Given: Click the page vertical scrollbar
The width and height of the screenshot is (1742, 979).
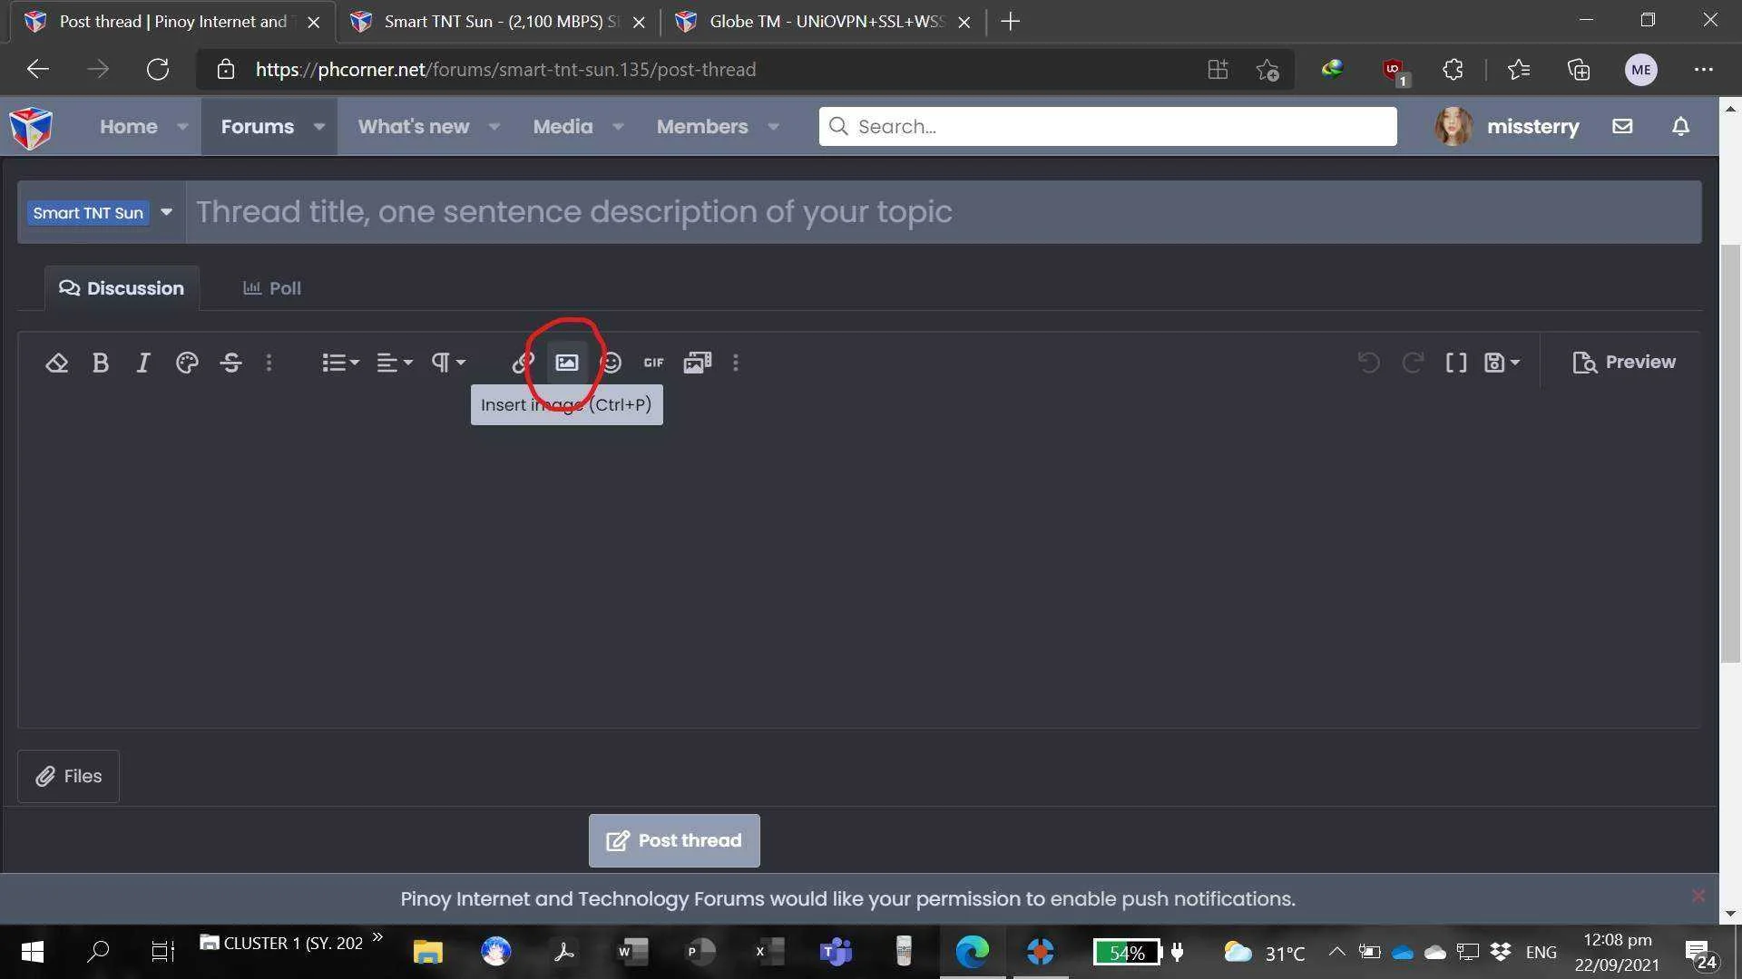Looking at the screenshot, I should (x=1730, y=453).
